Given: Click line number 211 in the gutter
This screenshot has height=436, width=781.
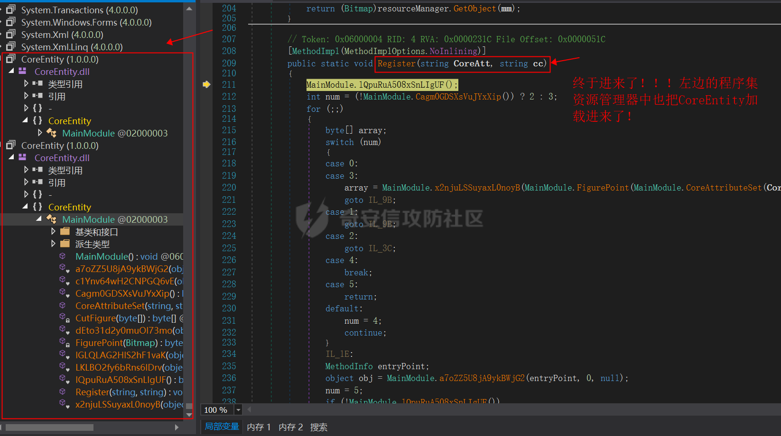Looking at the screenshot, I should pos(229,84).
